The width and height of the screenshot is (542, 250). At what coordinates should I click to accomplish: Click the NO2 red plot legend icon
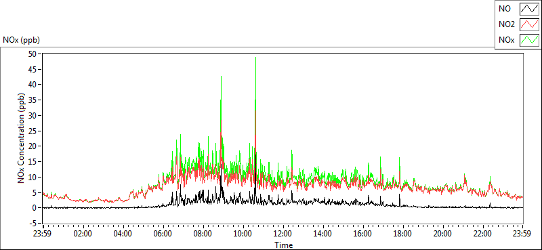coord(530,24)
